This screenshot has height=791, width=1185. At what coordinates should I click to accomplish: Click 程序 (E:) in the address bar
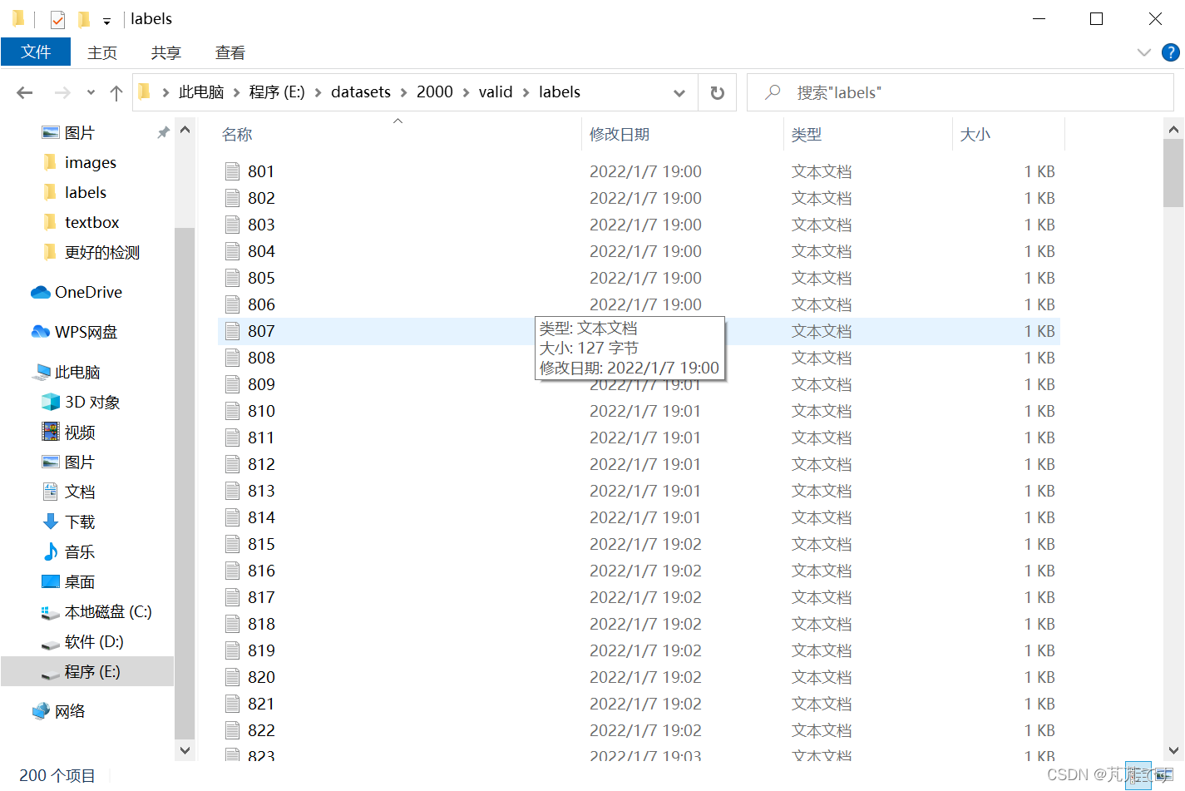click(277, 92)
